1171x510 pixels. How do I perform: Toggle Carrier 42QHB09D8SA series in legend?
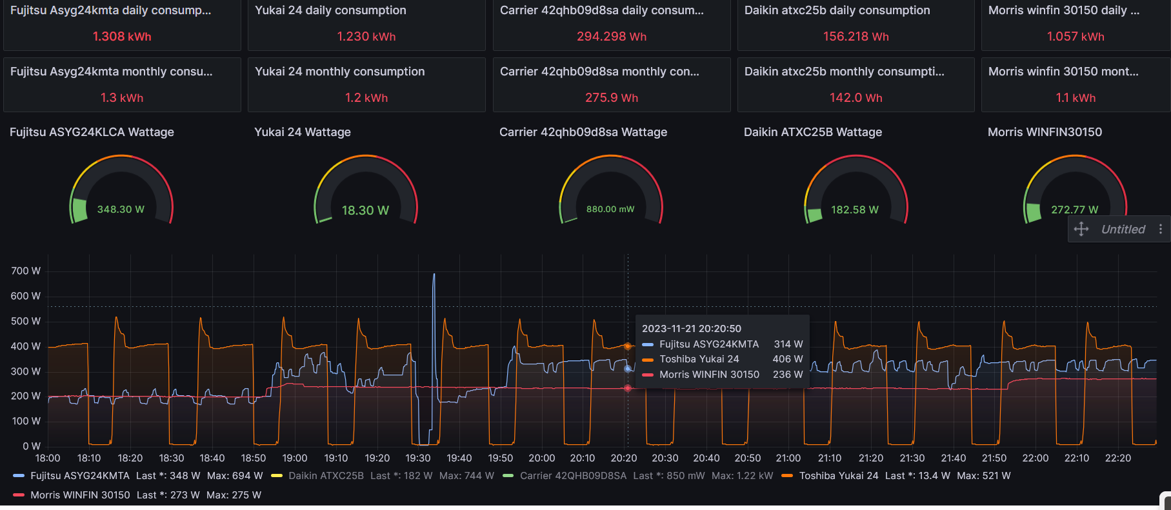click(x=573, y=476)
